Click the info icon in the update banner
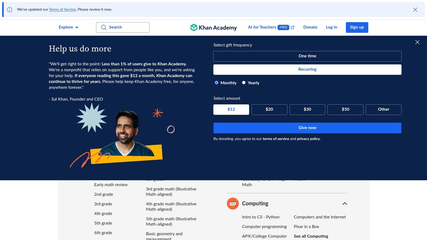This screenshot has width=427, height=240. 10,10
